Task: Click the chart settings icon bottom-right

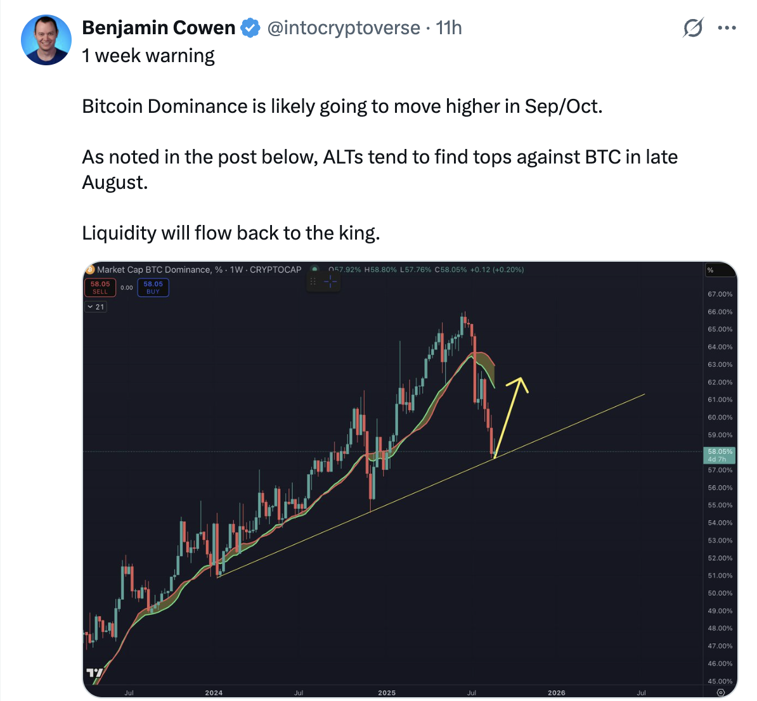Action: coord(720,692)
